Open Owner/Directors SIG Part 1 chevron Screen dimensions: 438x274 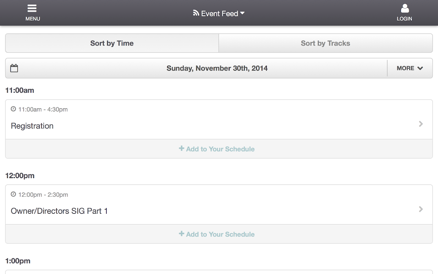pos(421,209)
